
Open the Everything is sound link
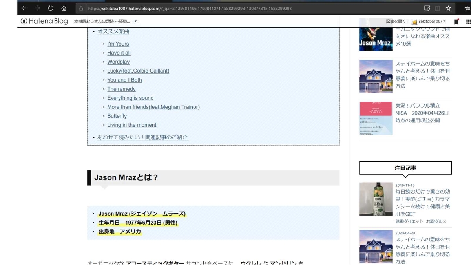pyautogui.click(x=130, y=98)
